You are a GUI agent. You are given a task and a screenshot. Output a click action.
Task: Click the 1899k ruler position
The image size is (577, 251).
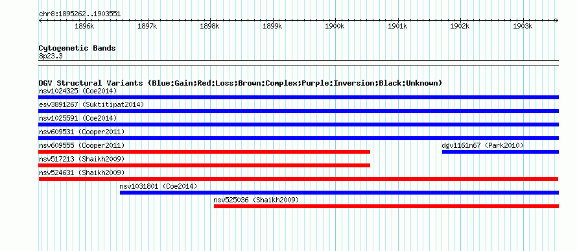[x=272, y=26]
